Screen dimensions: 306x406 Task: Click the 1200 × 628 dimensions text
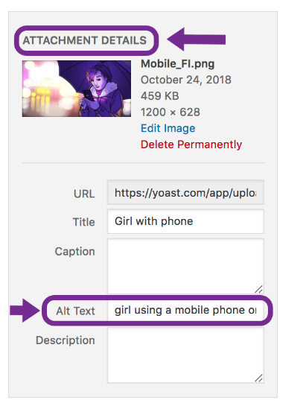(170, 112)
